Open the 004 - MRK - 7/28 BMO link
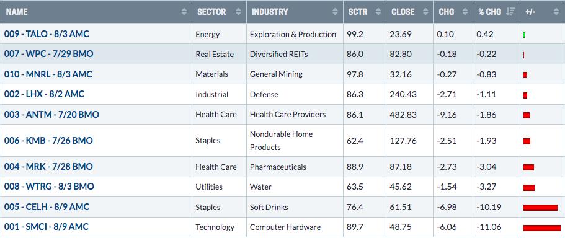Viewport: 565px width, 238px height. [x=48, y=167]
